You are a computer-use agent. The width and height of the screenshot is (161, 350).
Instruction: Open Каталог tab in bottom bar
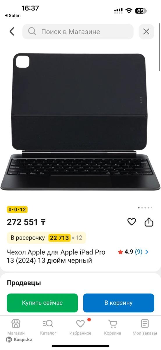click(48, 327)
